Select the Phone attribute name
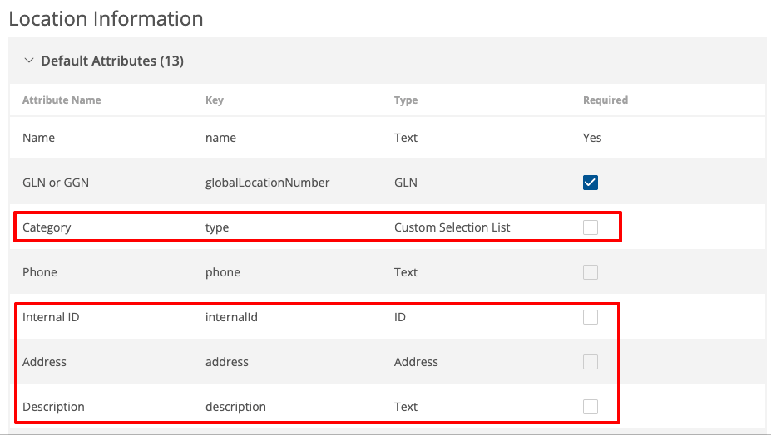Screen dimensions: 771x435 click(40, 272)
